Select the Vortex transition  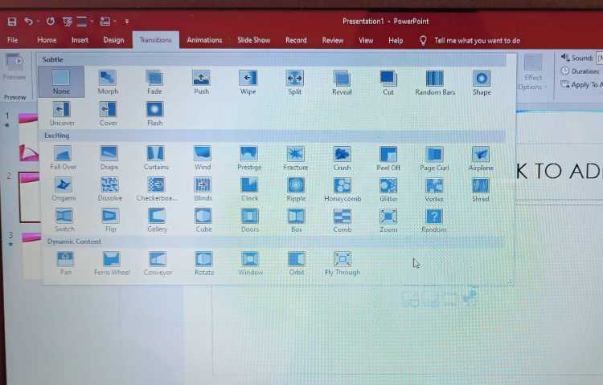click(x=434, y=189)
